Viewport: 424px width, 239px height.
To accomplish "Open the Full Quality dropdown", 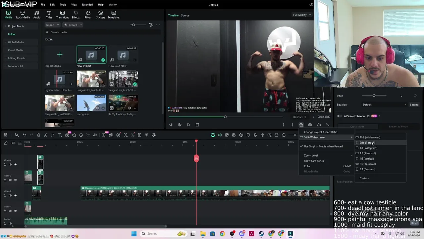I will click(302, 15).
